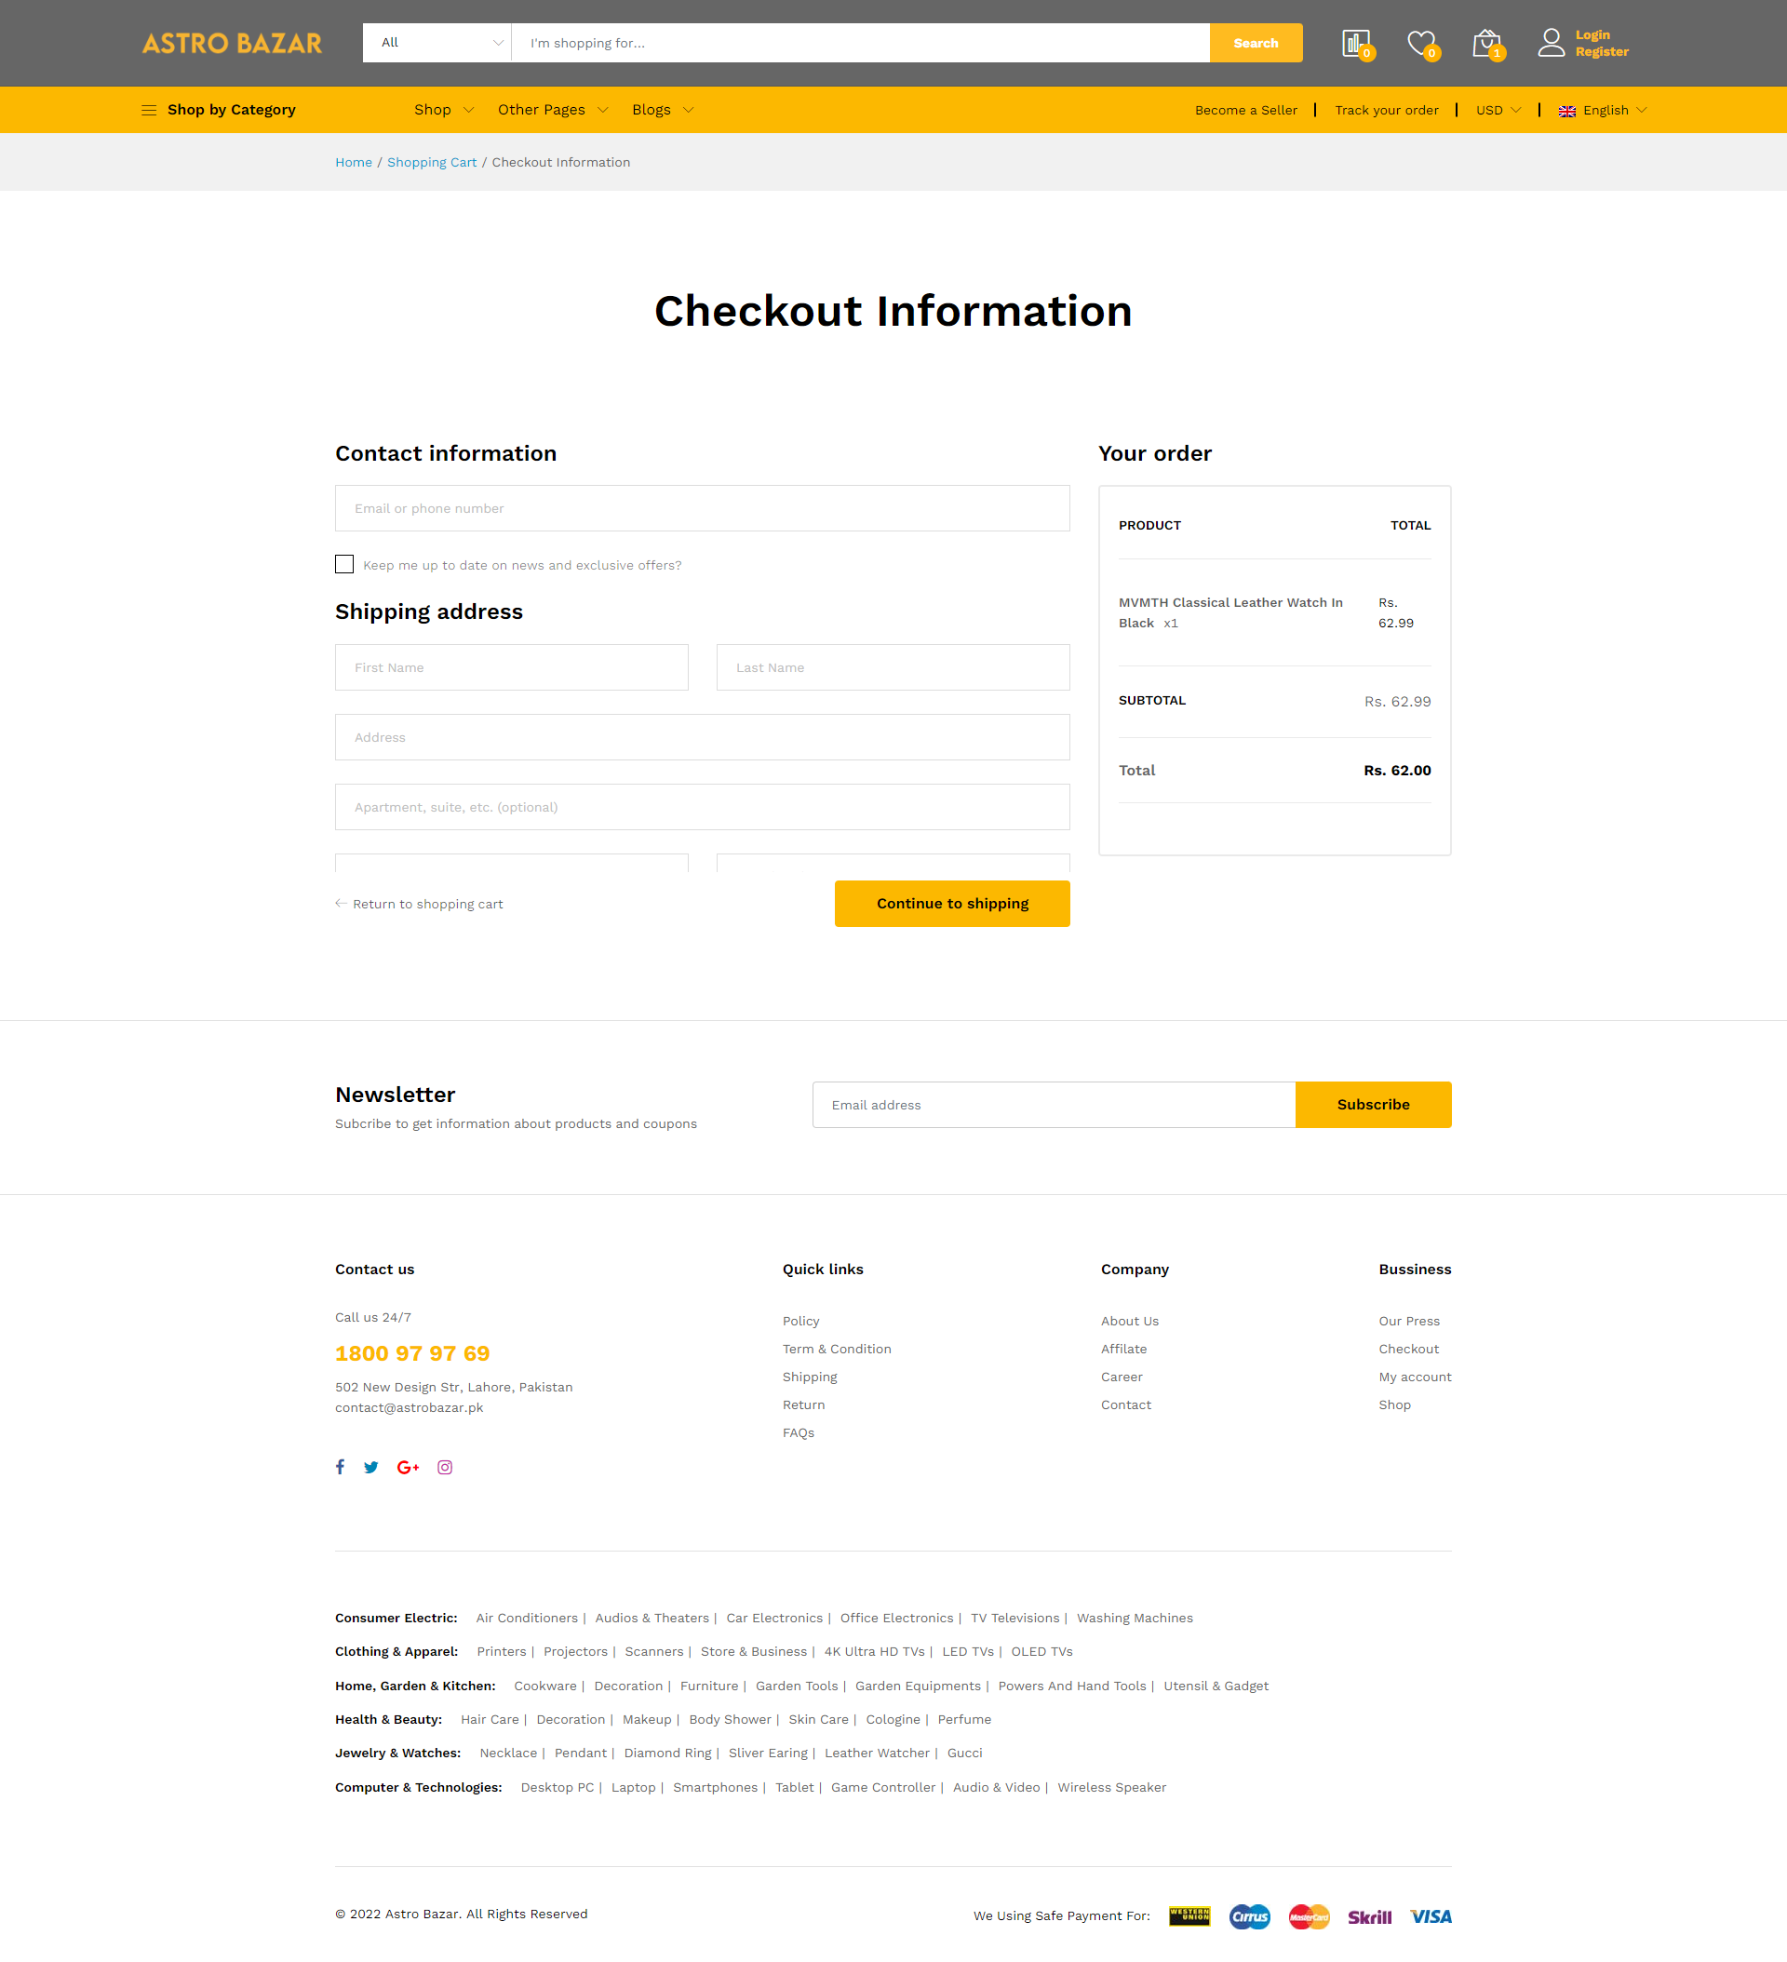The height and width of the screenshot is (1962, 1787).
Task: Visit the Facebook social icon
Action: (x=340, y=1467)
